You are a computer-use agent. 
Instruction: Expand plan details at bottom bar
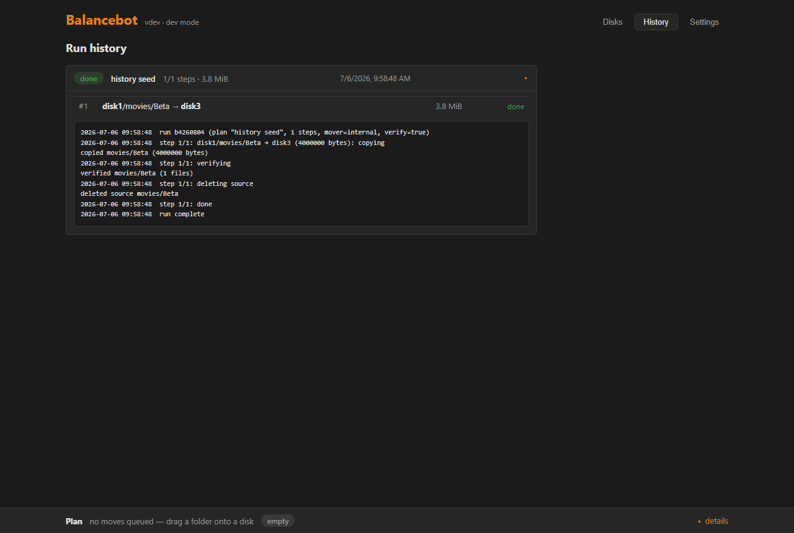(713, 521)
